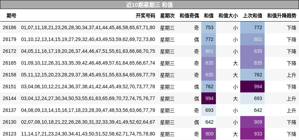Image resolution: width=299 pixels, height=140 pixels.
Task: Click issue number 26144
Action: tap(9, 98)
